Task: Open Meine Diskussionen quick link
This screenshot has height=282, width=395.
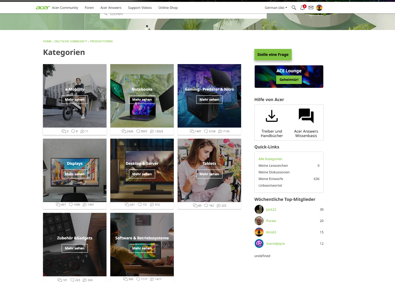Action: (x=274, y=172)
